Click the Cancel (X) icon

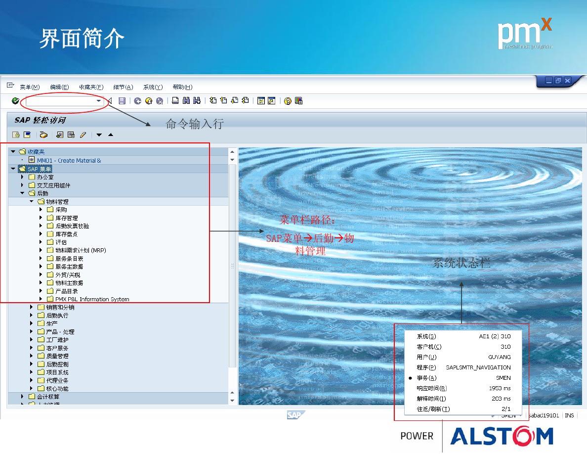click(160, 101)
